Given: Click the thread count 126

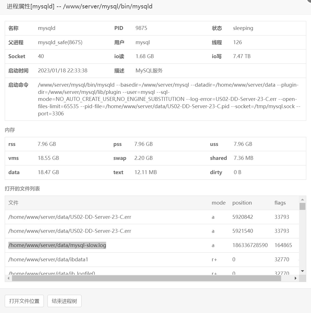Looking at the screenshot, I should click(237, 42).
